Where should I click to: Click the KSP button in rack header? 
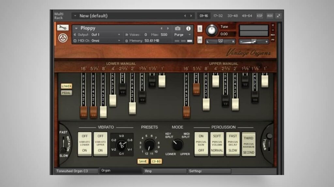tap(260, 16)
